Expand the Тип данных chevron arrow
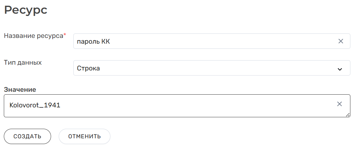Screen dimensions: 359x152 click(340, 69)
